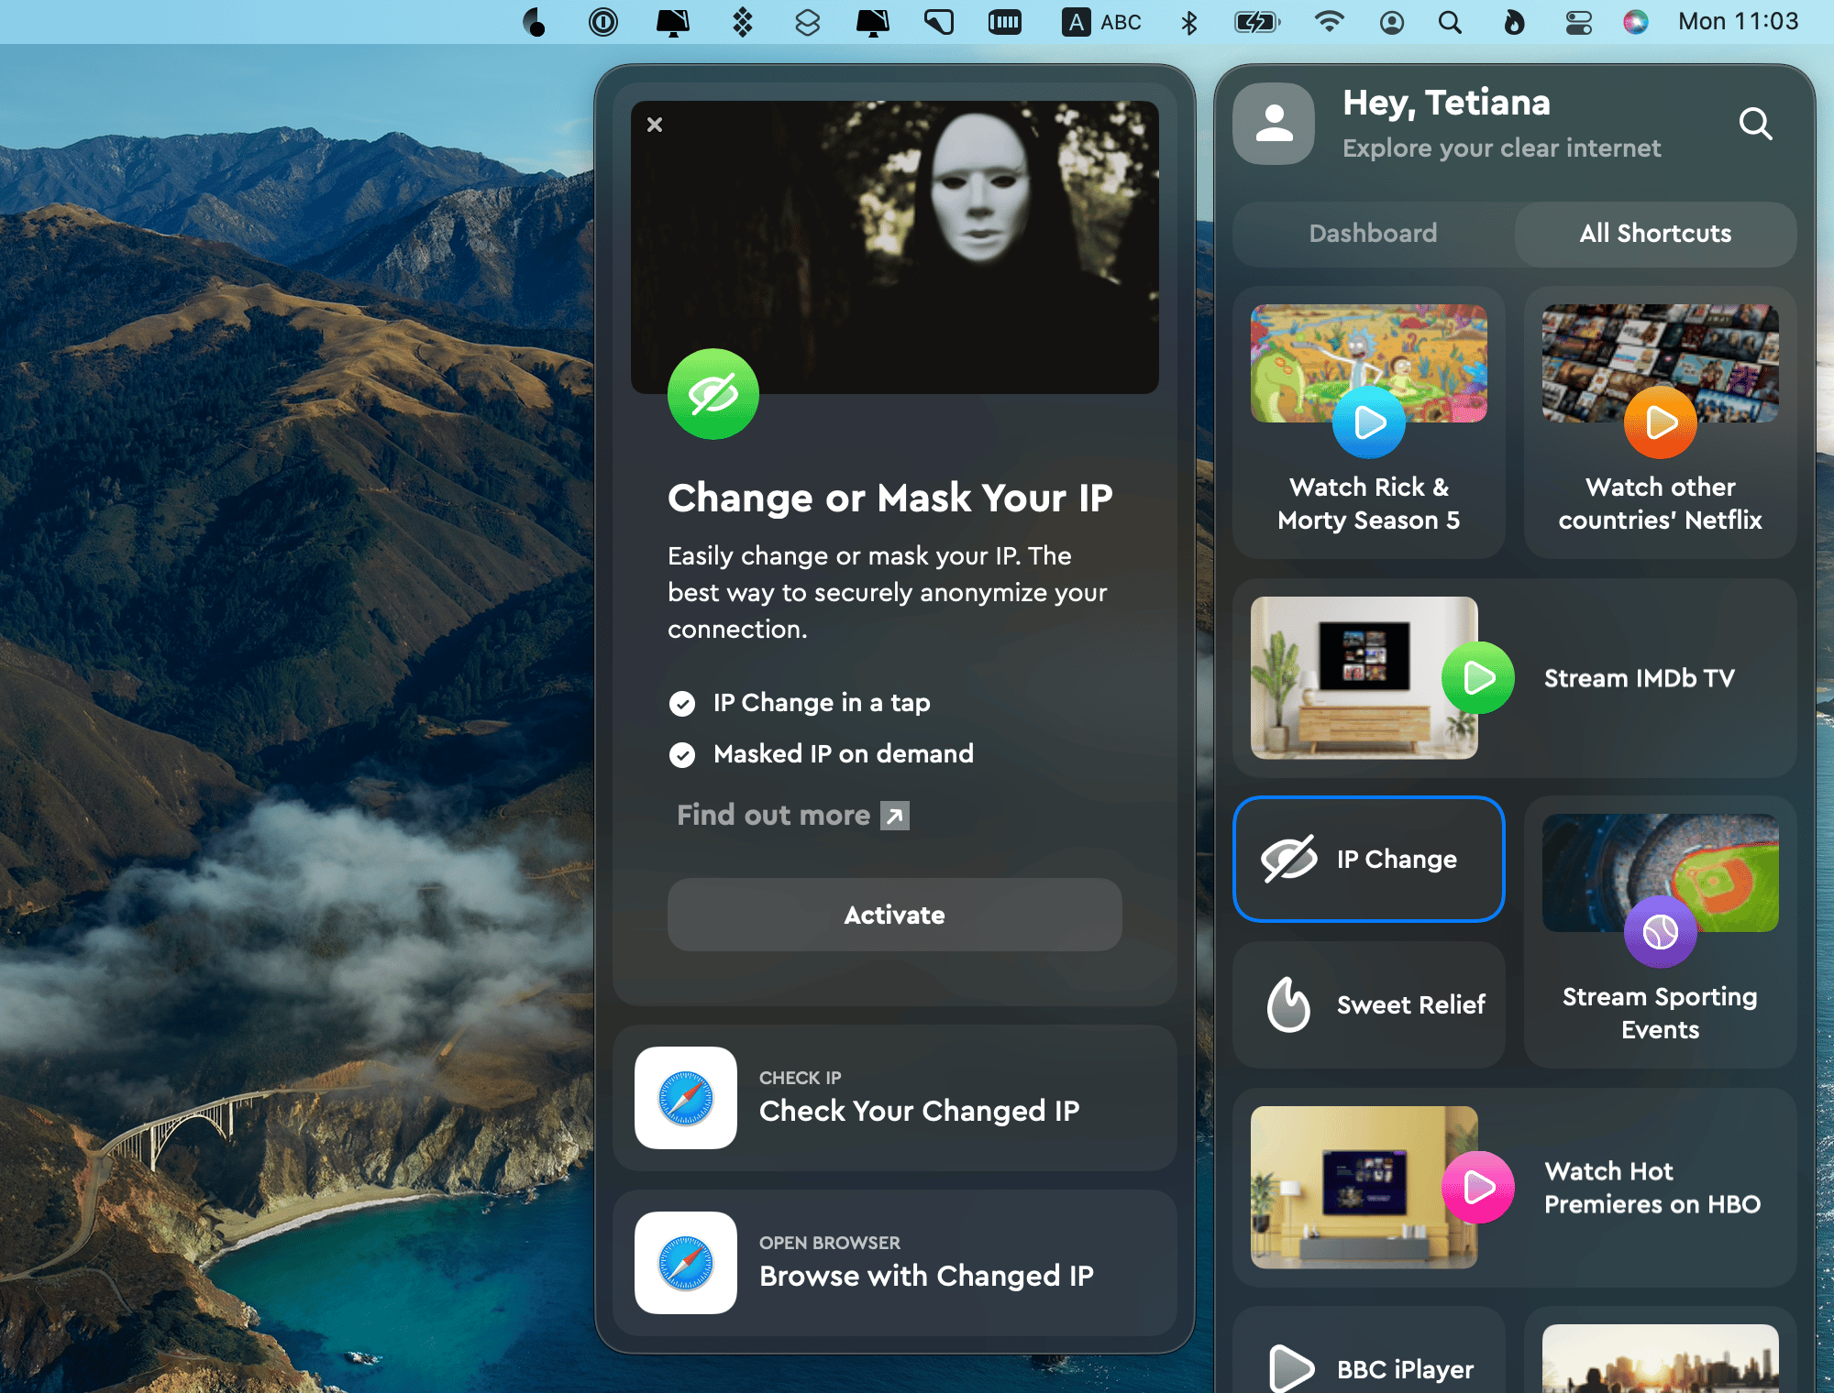The image size is (1834, 1393).
Task: Click the flame icon in Sweet Relief tile
Action: (x=1288, y=1005)
